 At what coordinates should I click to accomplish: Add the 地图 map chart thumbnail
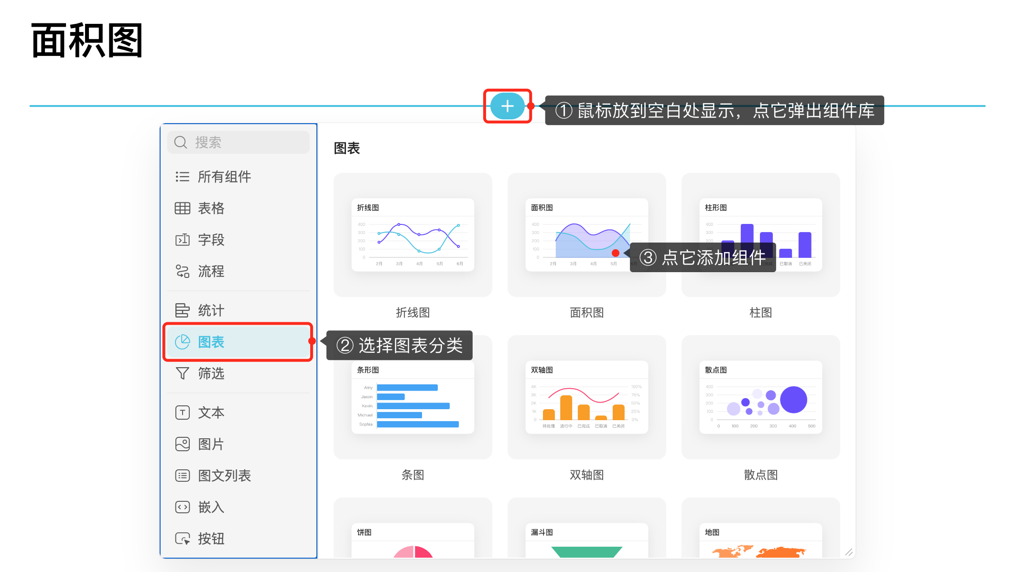point(761,528)
